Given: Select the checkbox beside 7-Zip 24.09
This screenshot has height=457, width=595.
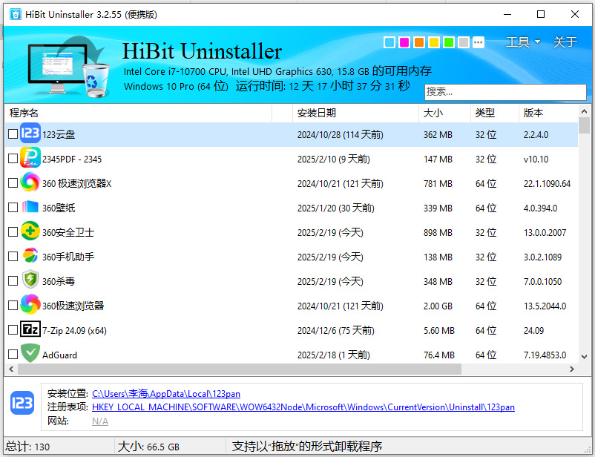Looking at the screenshot, I should (x=12, y=329).
